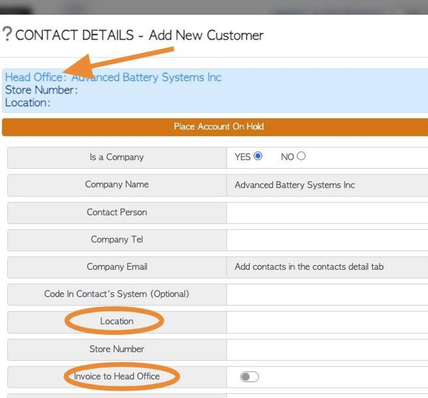Click into the Company Tel field

(327, 240)
